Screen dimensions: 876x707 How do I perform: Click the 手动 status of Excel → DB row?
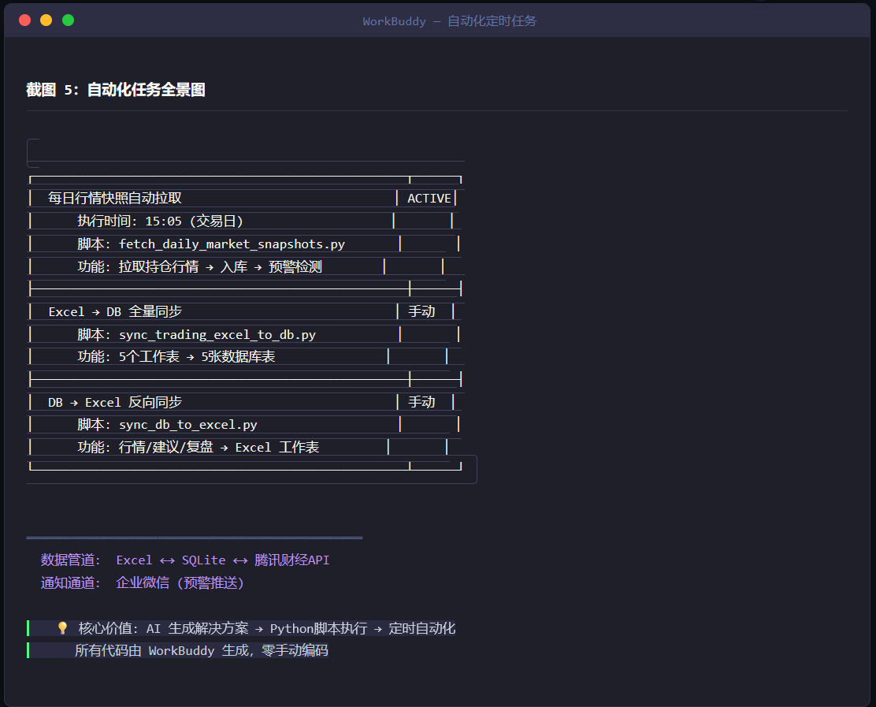[x=421, y=311]
